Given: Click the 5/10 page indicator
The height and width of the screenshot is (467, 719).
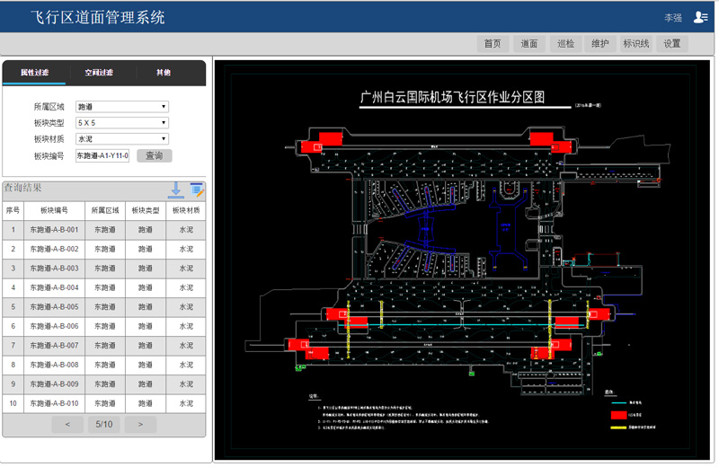Looking at the screenshot, I should tap(104, 425).
